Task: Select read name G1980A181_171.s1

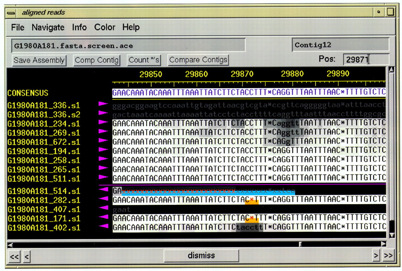Action: [44, 219]
